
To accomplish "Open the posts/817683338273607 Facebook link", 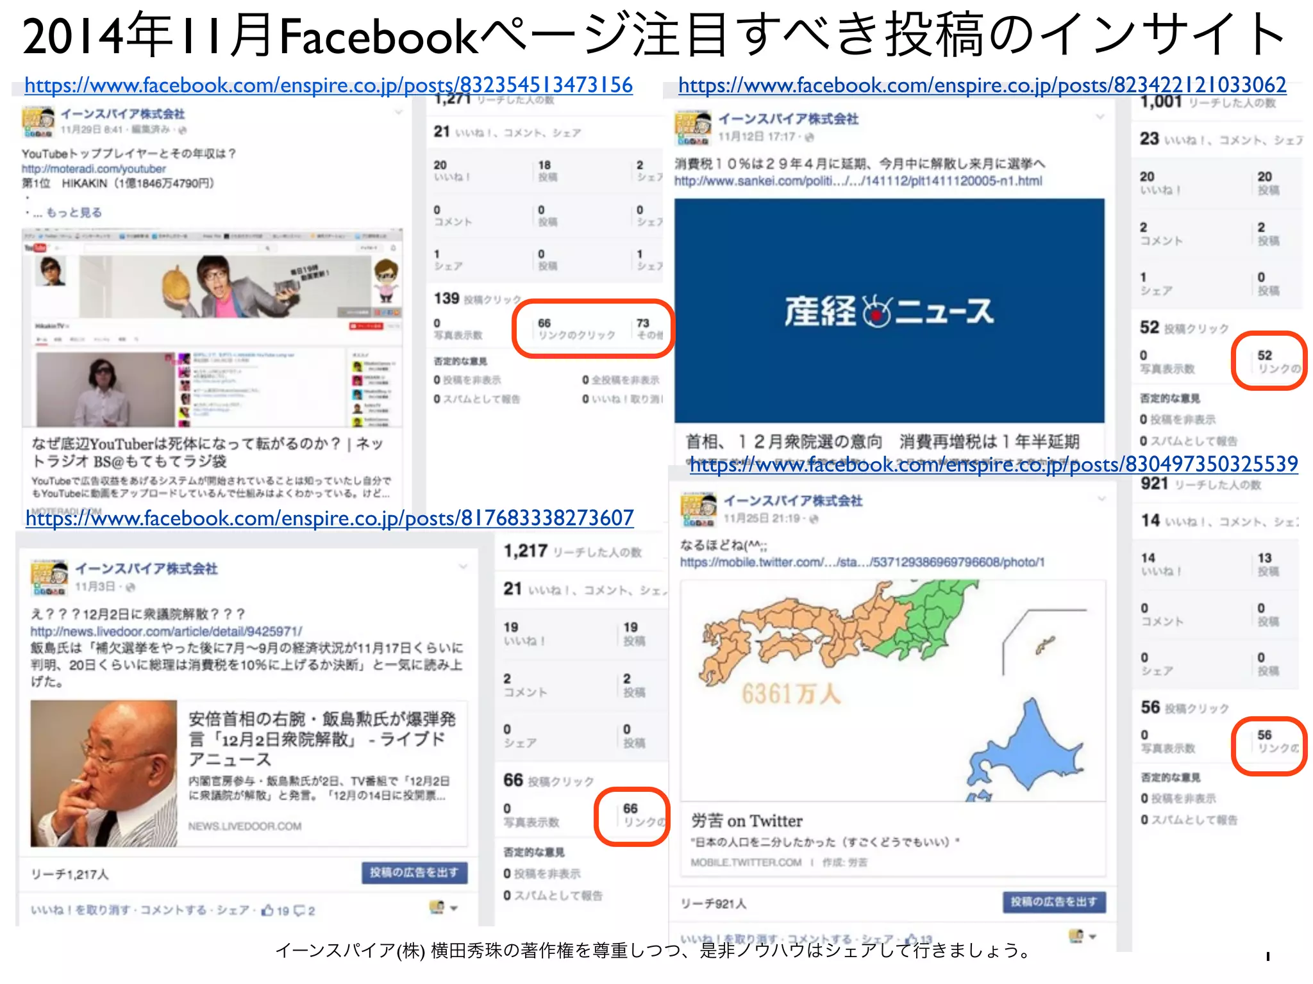I will [330, 518].
